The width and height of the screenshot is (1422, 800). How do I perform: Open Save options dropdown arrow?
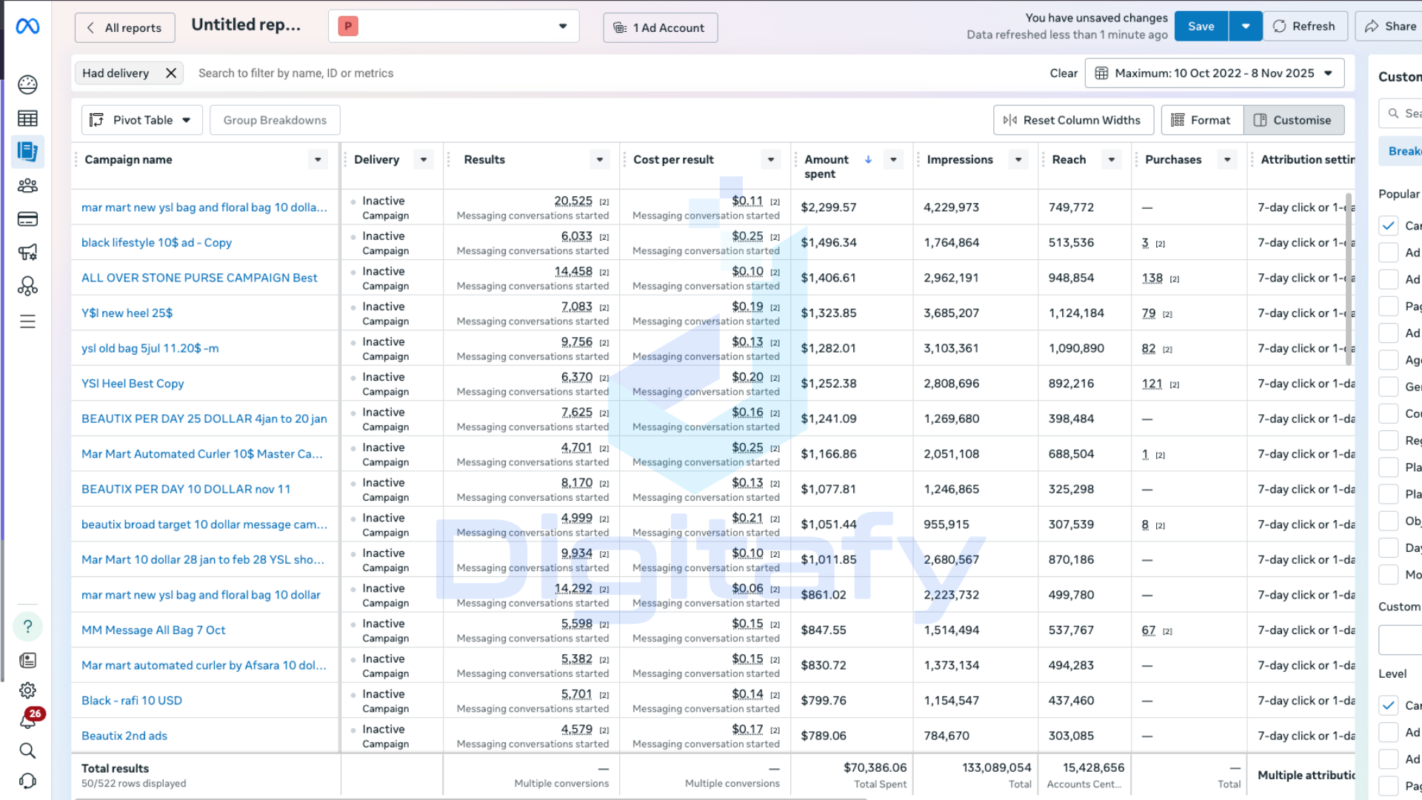(x=1246, y=27)
